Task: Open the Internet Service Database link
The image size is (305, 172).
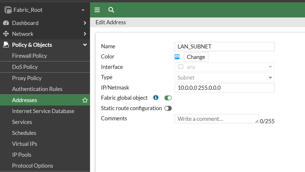Action: point(43,111)
